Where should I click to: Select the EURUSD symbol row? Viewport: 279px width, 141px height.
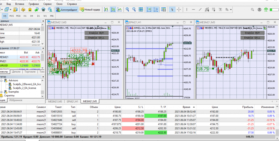pos(20,66)
